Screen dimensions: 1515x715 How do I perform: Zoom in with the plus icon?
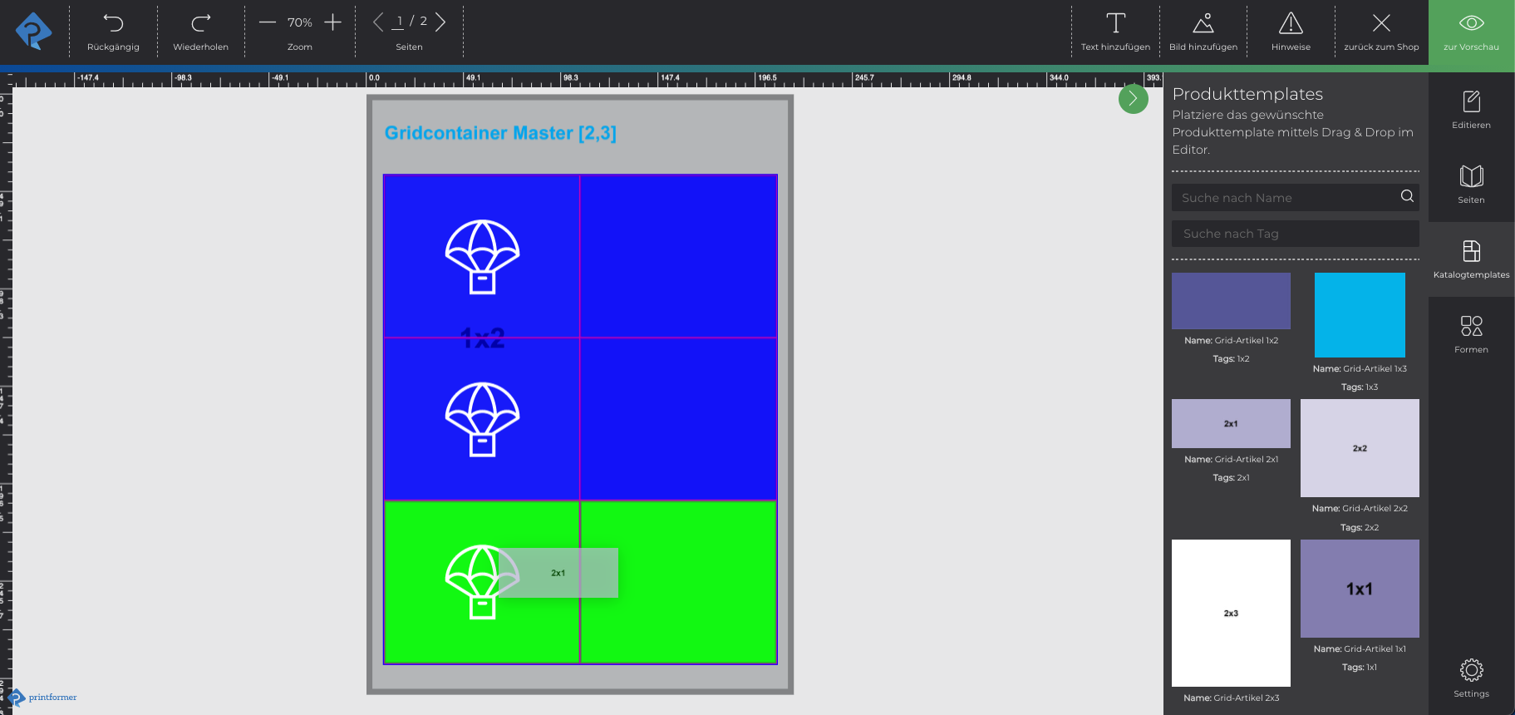pos(332,22)
